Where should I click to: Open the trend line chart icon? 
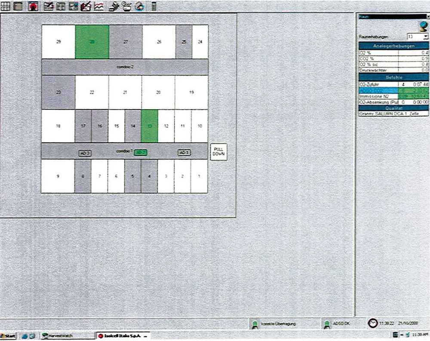99,6
